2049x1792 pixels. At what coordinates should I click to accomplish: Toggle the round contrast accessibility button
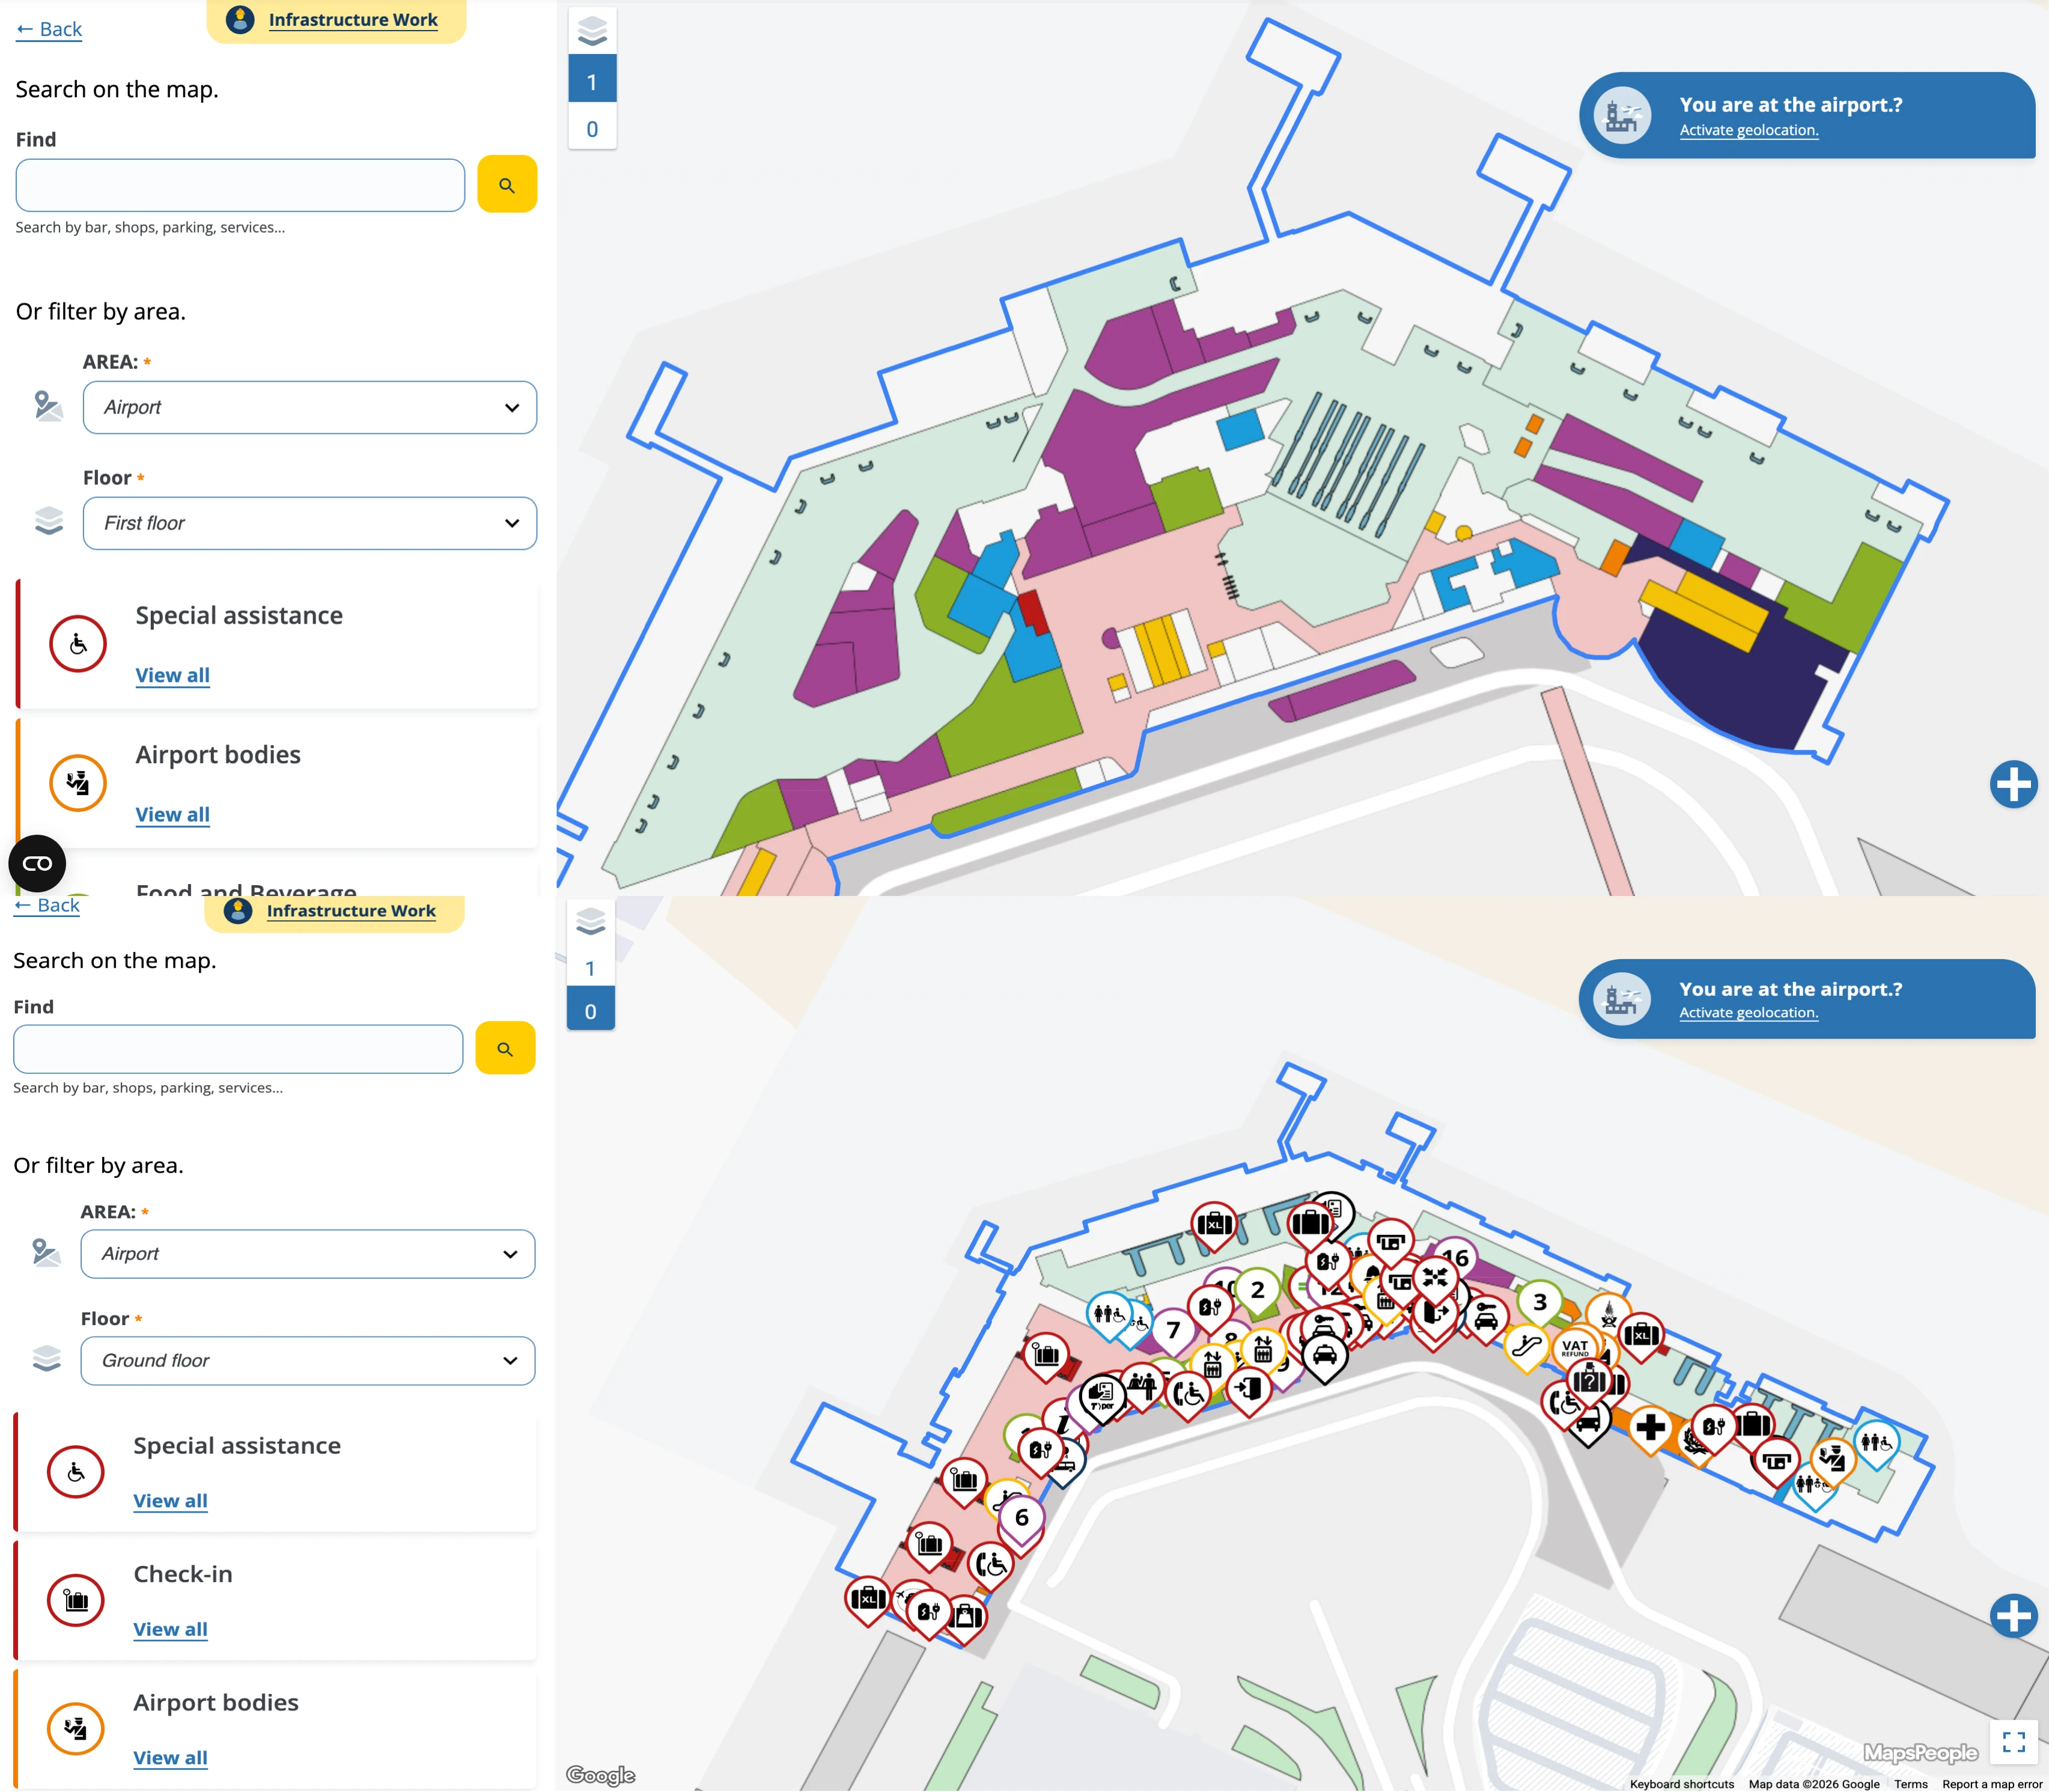[x=37, y=862]
